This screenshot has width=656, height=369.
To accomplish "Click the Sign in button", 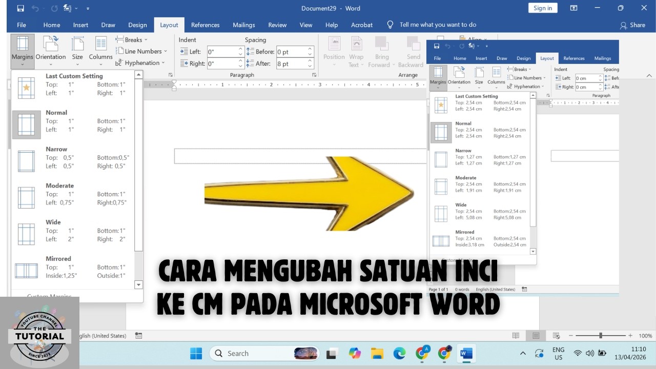I will pyautogui.click(x=543, y=8).
